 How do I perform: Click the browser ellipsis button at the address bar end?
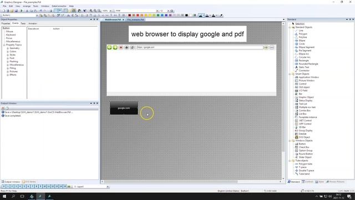pos(272,47)
